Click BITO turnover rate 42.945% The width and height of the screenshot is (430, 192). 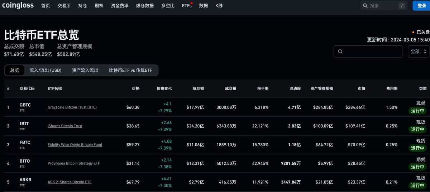[x=261, y=163]
